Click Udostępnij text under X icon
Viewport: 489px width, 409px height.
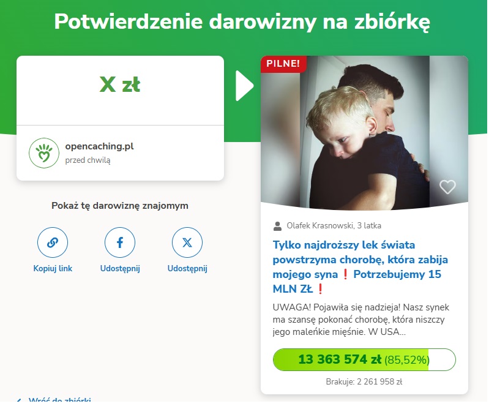coord(187,269)
